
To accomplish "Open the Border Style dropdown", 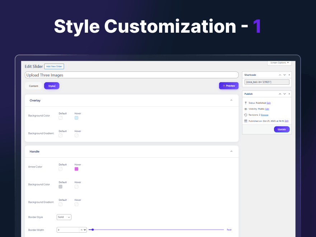I will pyautogui.click(x=64, y=217).
